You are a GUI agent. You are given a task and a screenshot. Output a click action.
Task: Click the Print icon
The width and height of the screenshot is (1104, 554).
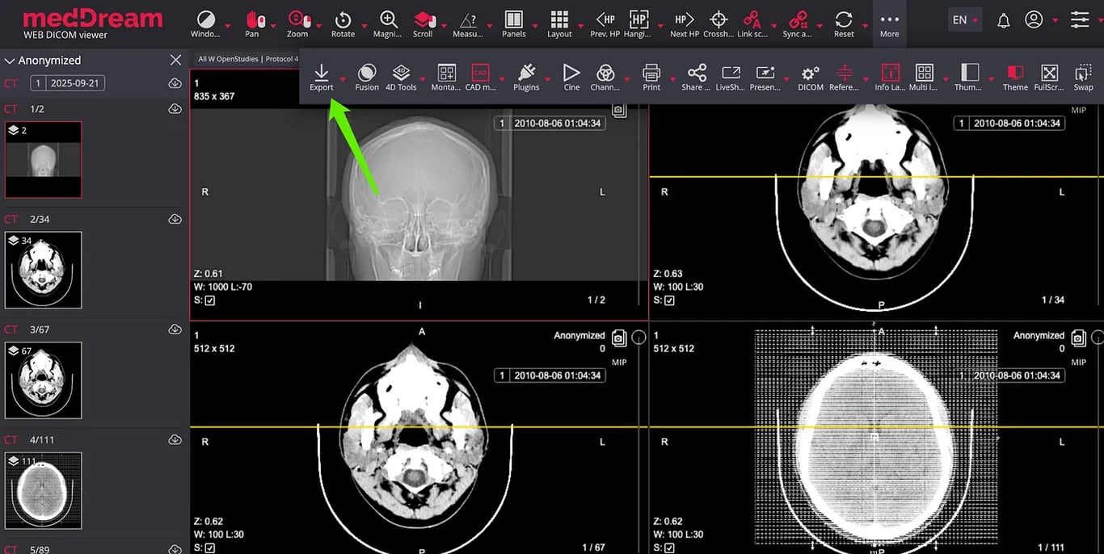click(651, 73)
